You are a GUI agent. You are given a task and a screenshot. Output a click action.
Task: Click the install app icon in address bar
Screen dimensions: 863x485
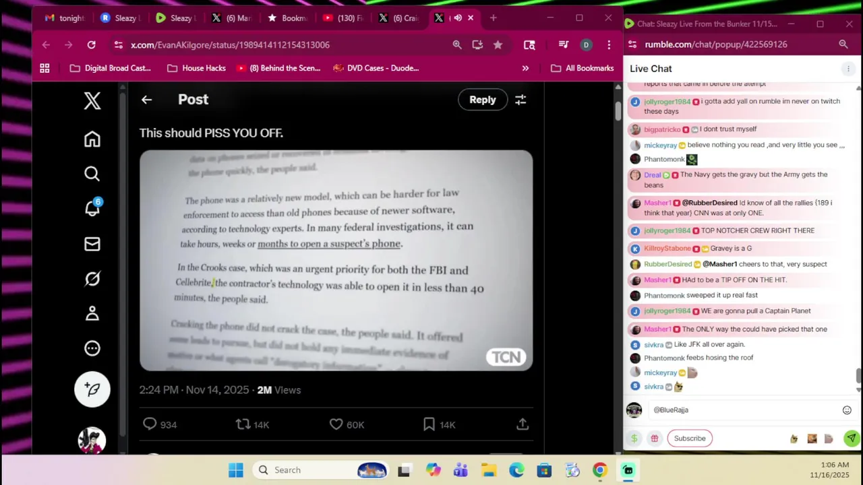(x=477, y=44)
